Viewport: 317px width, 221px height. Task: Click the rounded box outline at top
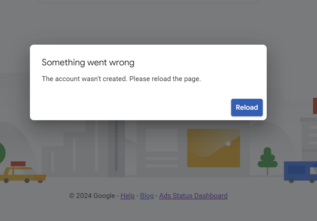coord(148,2)
